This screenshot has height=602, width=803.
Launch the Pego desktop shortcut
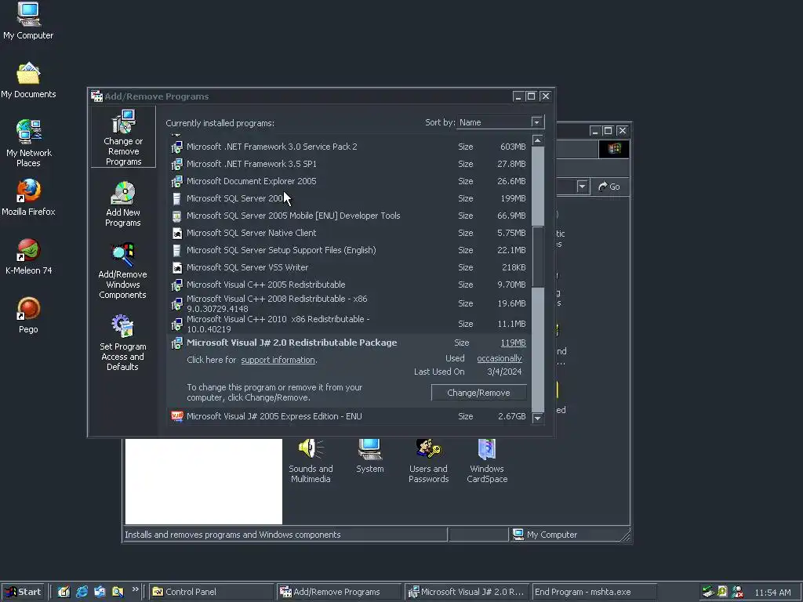28,315
